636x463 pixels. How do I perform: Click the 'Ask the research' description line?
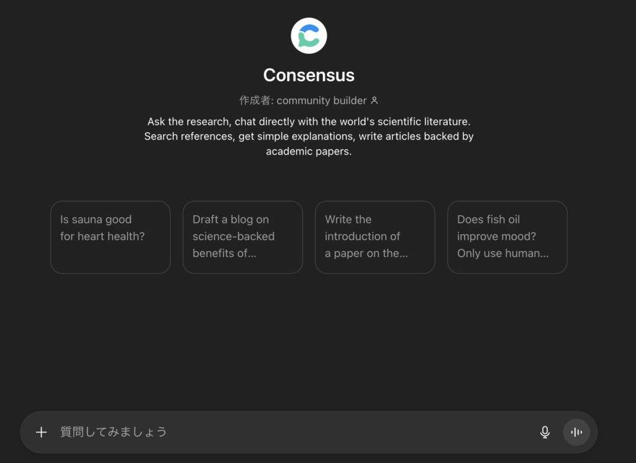pos(309,121)
